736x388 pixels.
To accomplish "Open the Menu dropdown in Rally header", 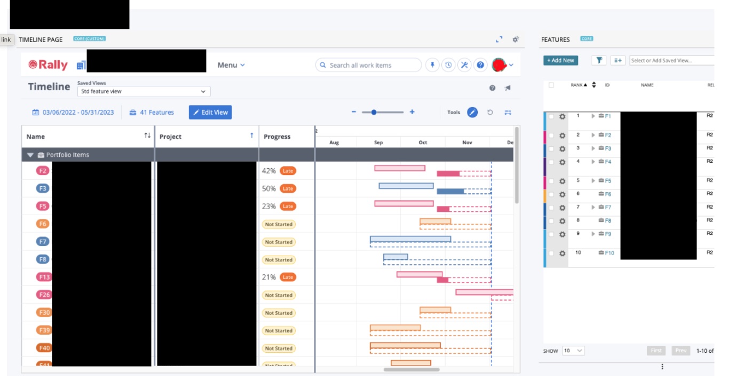I will [x=231, y=65].
